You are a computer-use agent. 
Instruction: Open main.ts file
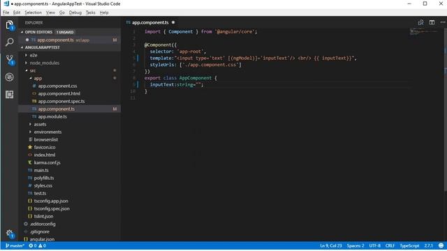(x=70, y=170)
